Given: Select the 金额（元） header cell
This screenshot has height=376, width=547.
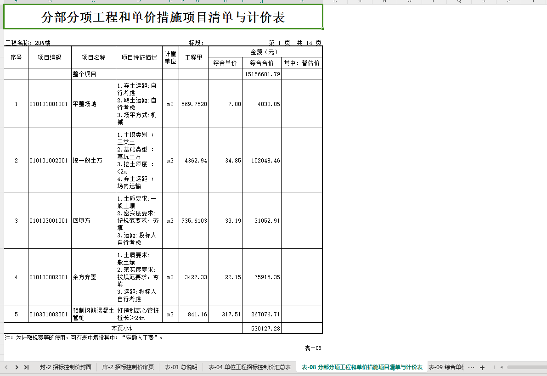Looking at the screenshot, I should [265, 52].
